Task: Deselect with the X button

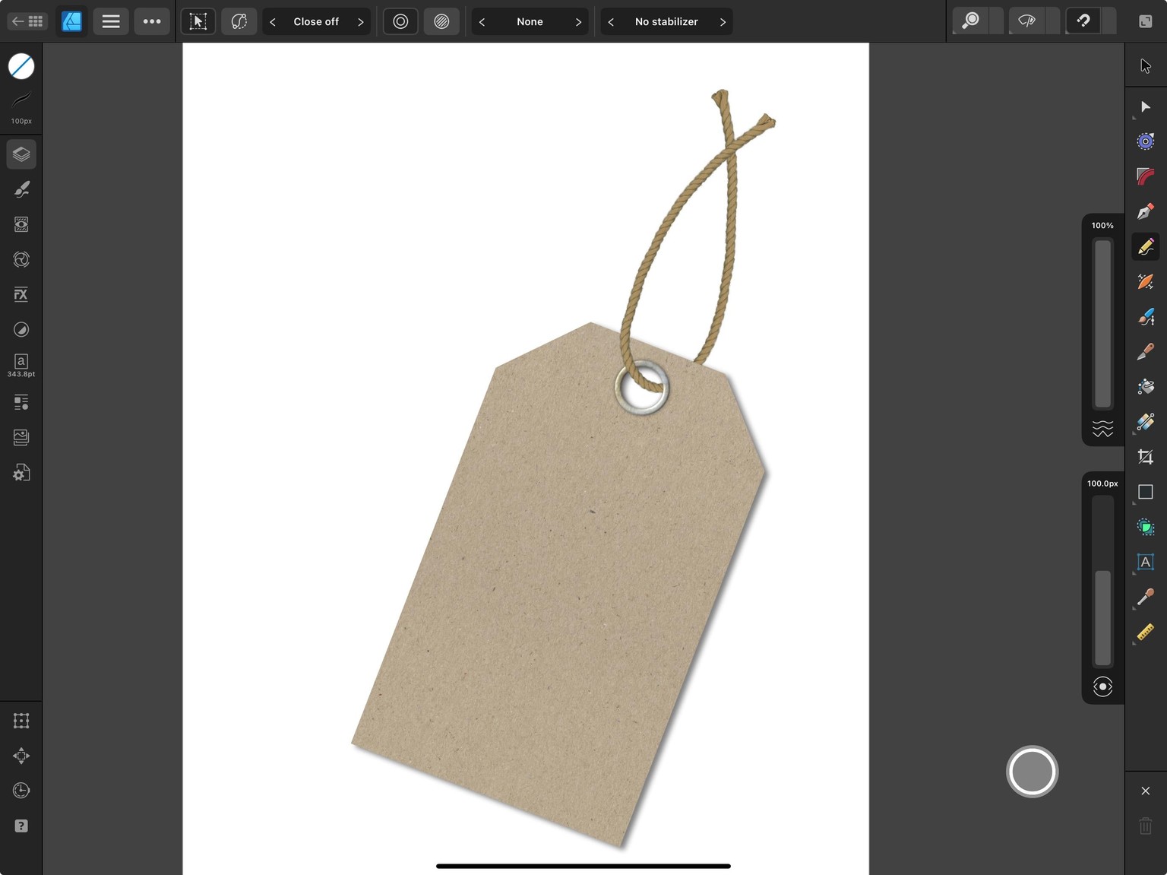Action: click(1145, 791)
